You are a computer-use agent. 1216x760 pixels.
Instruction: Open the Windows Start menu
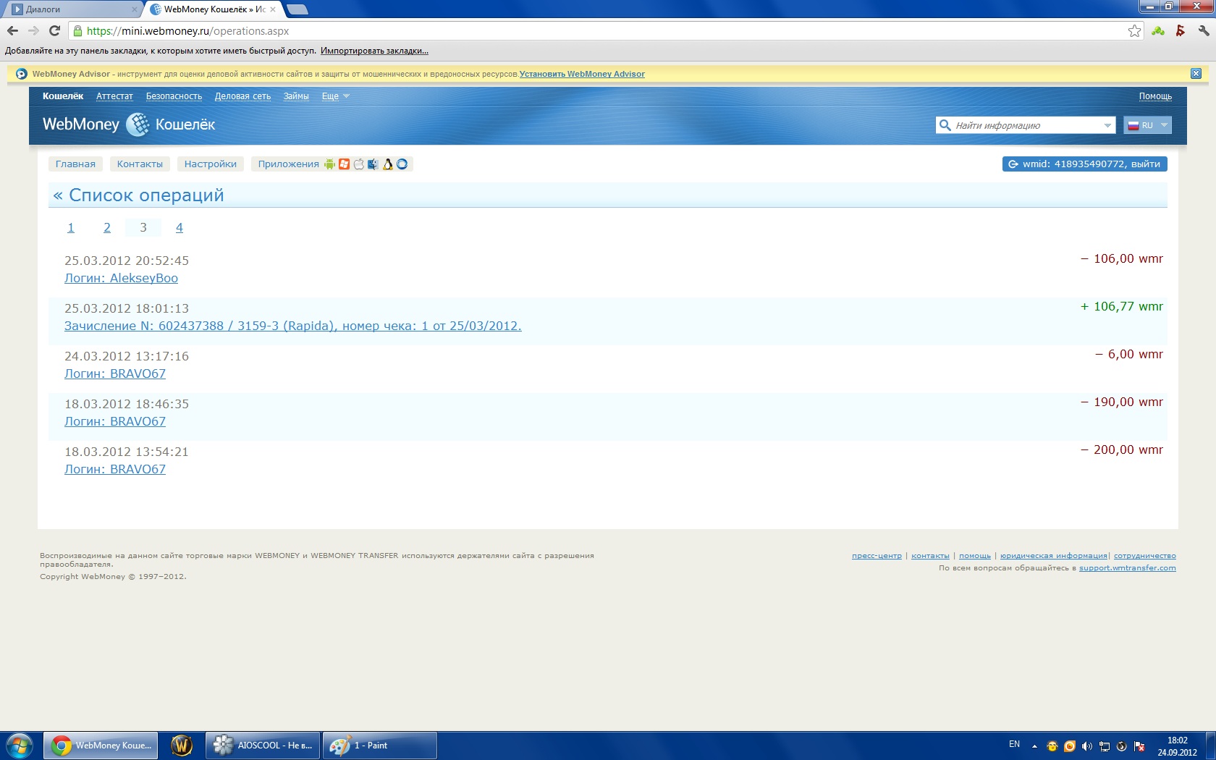point(20,746)
